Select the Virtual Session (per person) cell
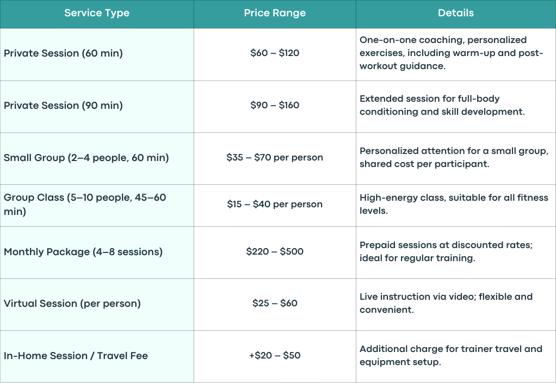 (x=97, y=304)
